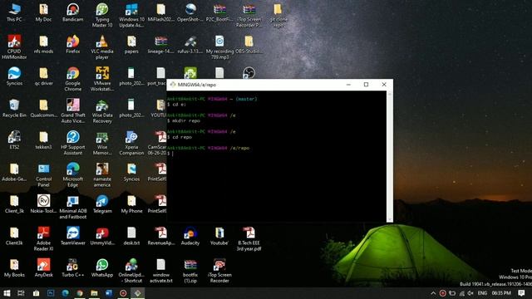The image size is (532, 299).
Task: Open WhatsApp desktop shortcut
Action: [x=102, y=267]
